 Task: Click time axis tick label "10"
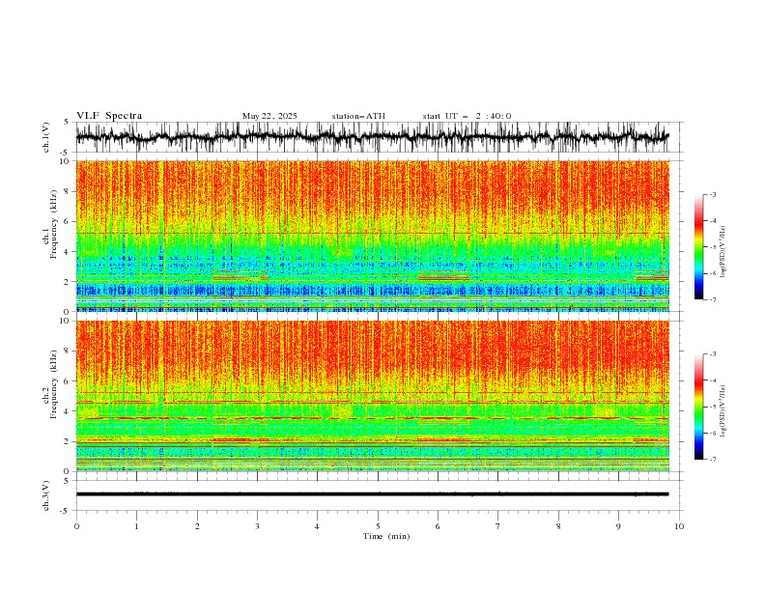tap(679, 526)
